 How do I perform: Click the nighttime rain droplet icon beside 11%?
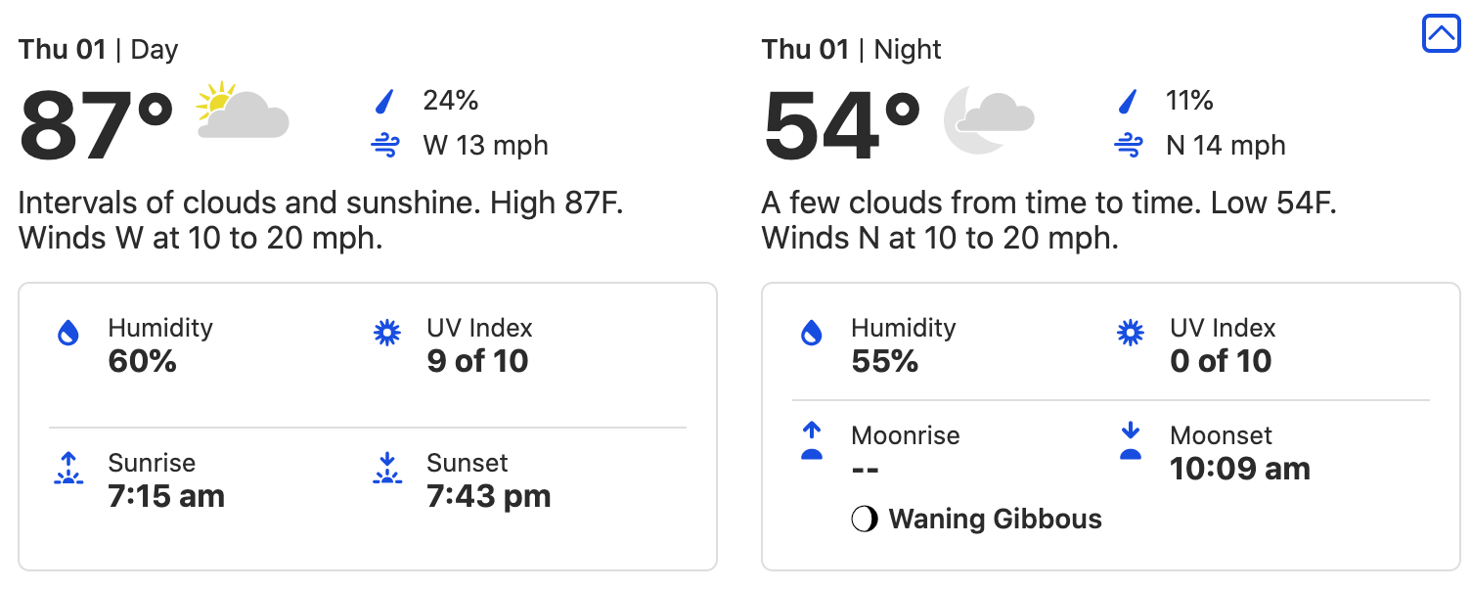pyautogui.click(x=1129, y=101)
